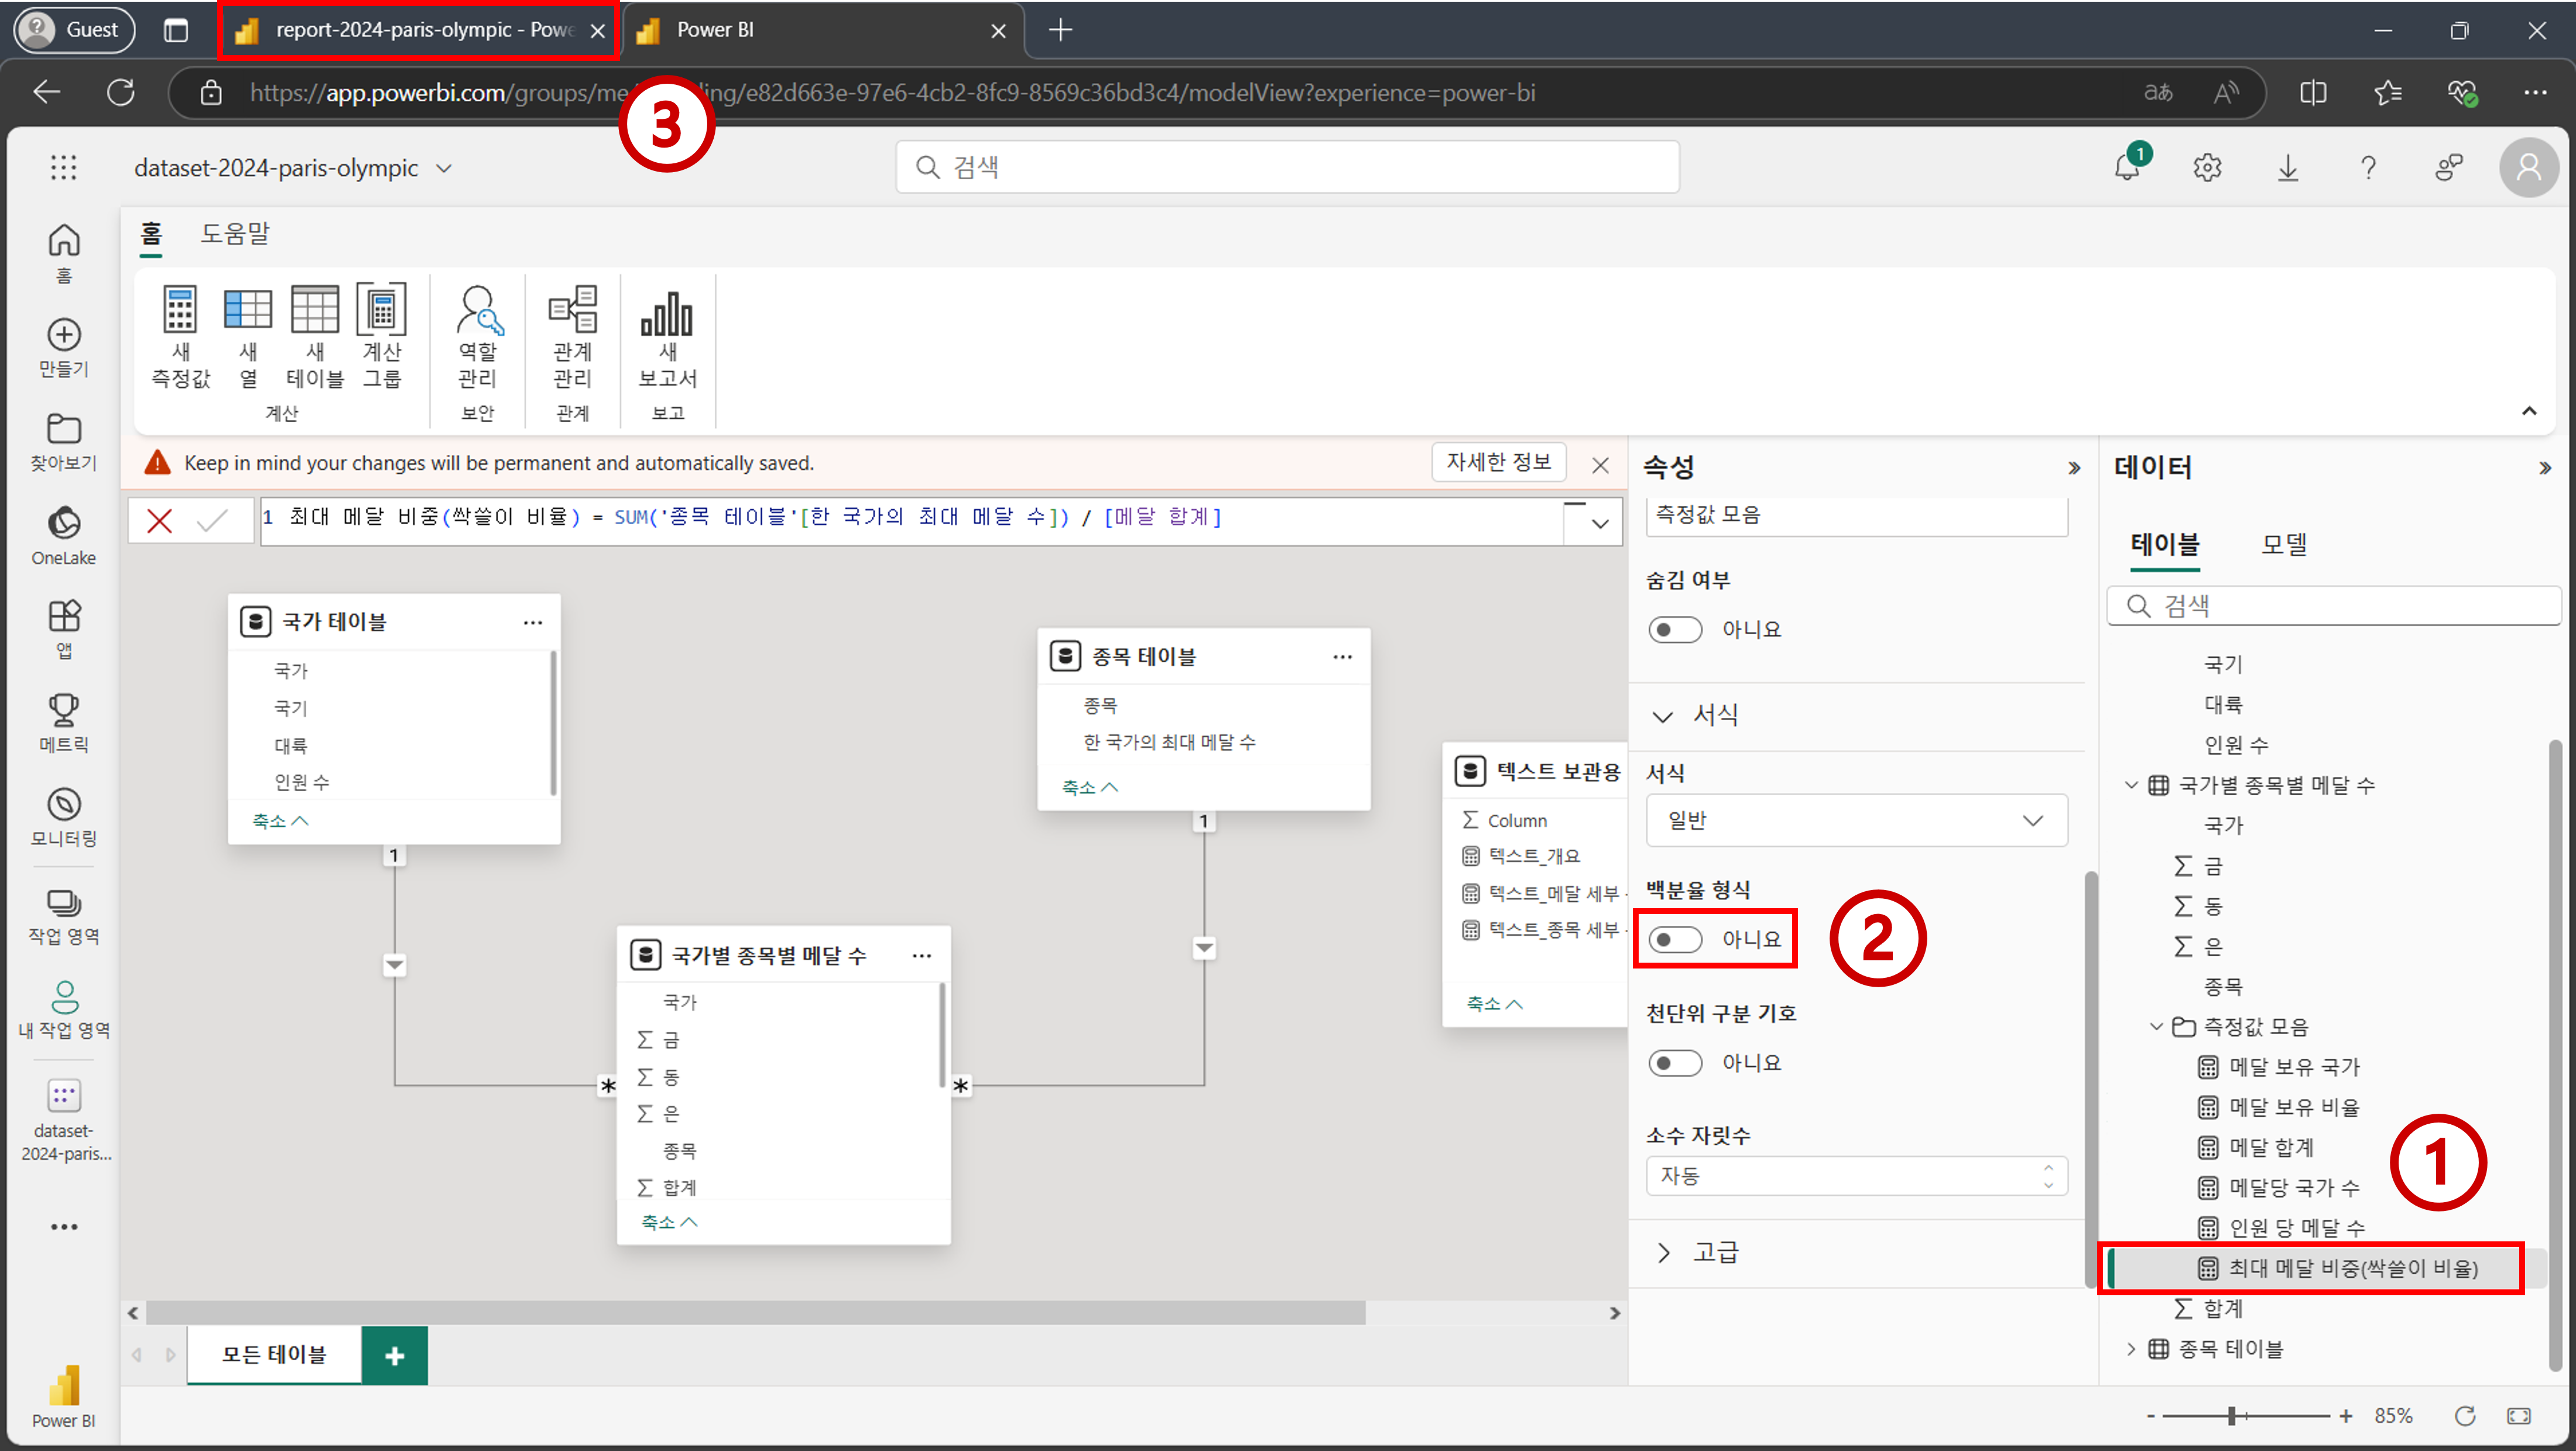Reset layout icon beside zoom percentage

pyautogui.click(x=2464, y=1415)
